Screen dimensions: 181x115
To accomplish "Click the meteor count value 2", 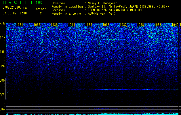I will [x=41, y=13].
